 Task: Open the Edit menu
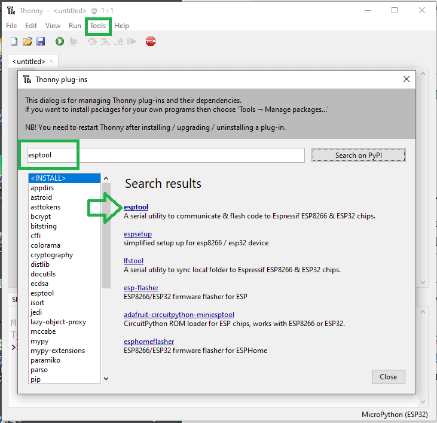[x=31, y=26]
